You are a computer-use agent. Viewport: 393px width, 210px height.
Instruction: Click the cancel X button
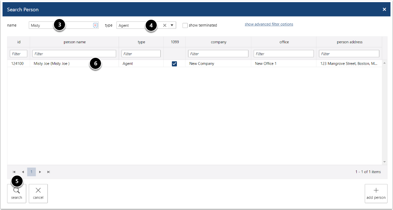tap(38, 193)
